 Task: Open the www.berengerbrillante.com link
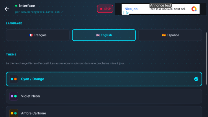pyautogui.click(x=39, y=12)
